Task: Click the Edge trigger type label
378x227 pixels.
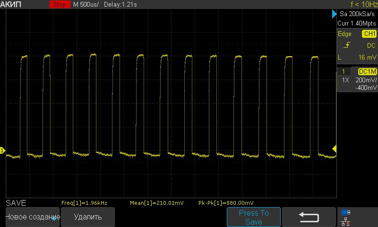Action: click(344, 34)
